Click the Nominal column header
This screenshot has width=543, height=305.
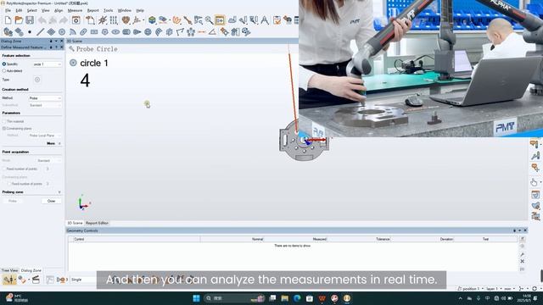[257, 239]
